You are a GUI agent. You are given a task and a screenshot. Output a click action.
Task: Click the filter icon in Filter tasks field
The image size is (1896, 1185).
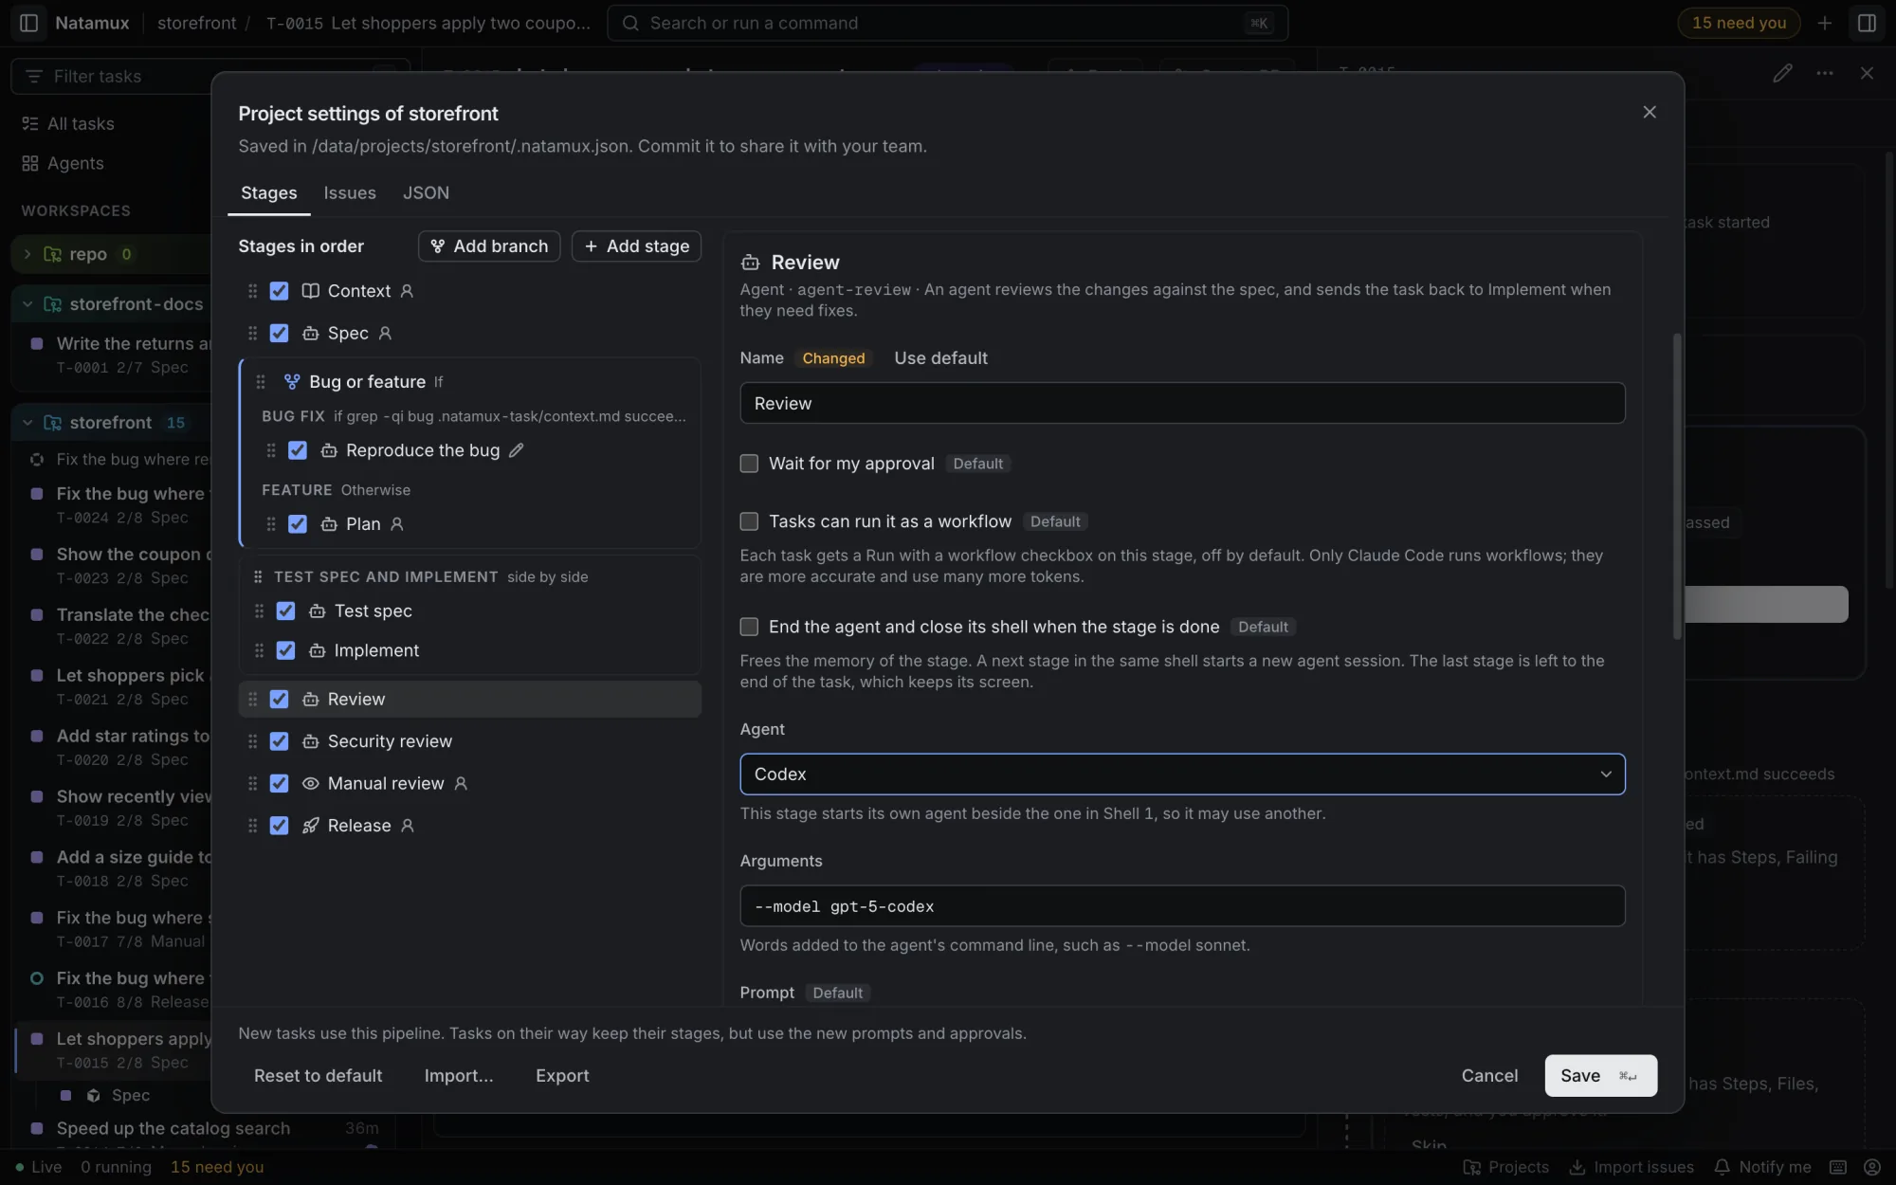click(x=34, y=76)
